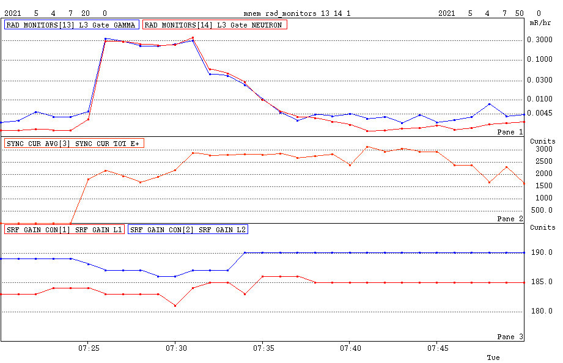Click the 185.0 axis value

tap(542, 282)
